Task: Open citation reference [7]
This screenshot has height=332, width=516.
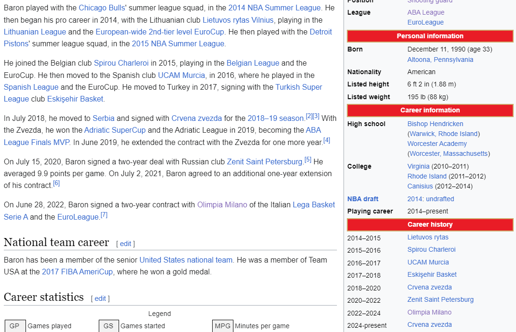Action: (104, 215)
